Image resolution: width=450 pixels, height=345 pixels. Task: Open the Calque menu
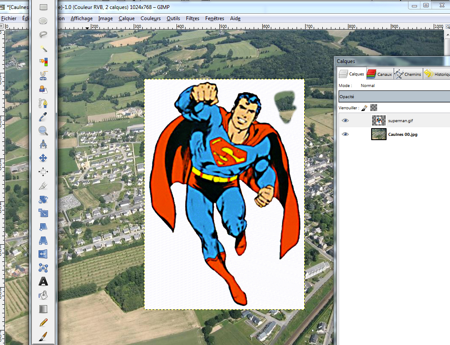tap(126, 18)
